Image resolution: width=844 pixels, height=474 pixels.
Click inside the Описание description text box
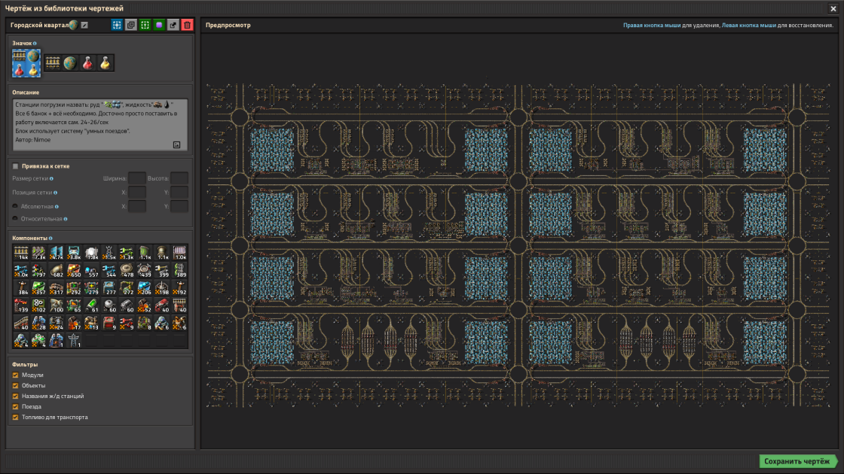100,125
